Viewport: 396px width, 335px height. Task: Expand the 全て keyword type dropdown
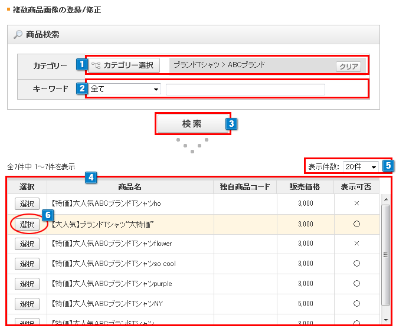(125, 89)
